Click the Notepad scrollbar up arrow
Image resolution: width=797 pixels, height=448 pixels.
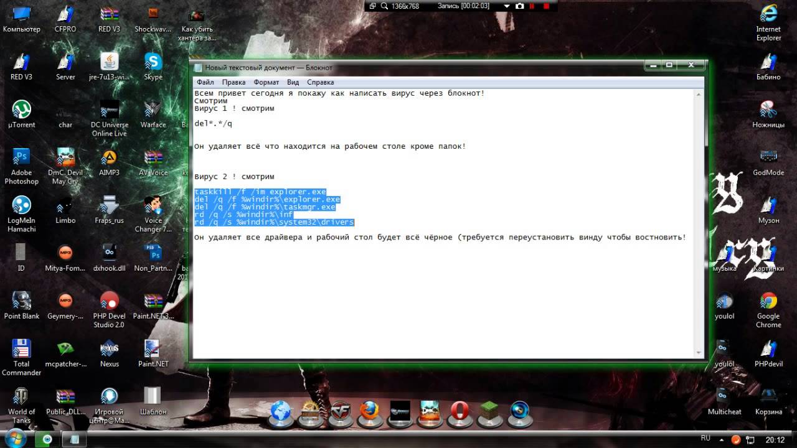(x=699, y=94)
